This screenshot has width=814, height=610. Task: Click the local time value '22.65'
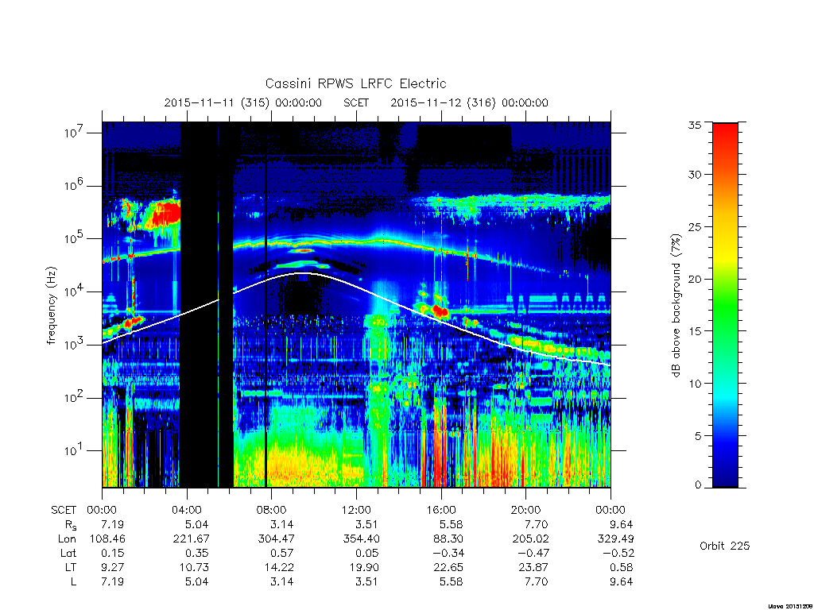click(448, 567)
